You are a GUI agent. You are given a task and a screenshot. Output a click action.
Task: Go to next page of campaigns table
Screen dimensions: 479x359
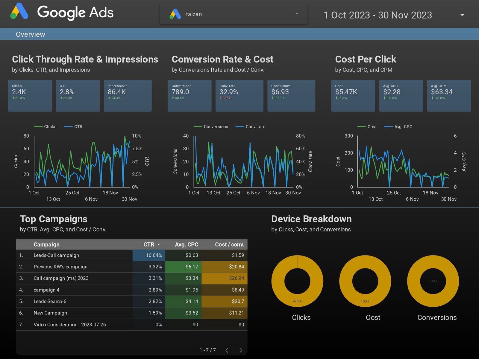(x=241, y=350)
